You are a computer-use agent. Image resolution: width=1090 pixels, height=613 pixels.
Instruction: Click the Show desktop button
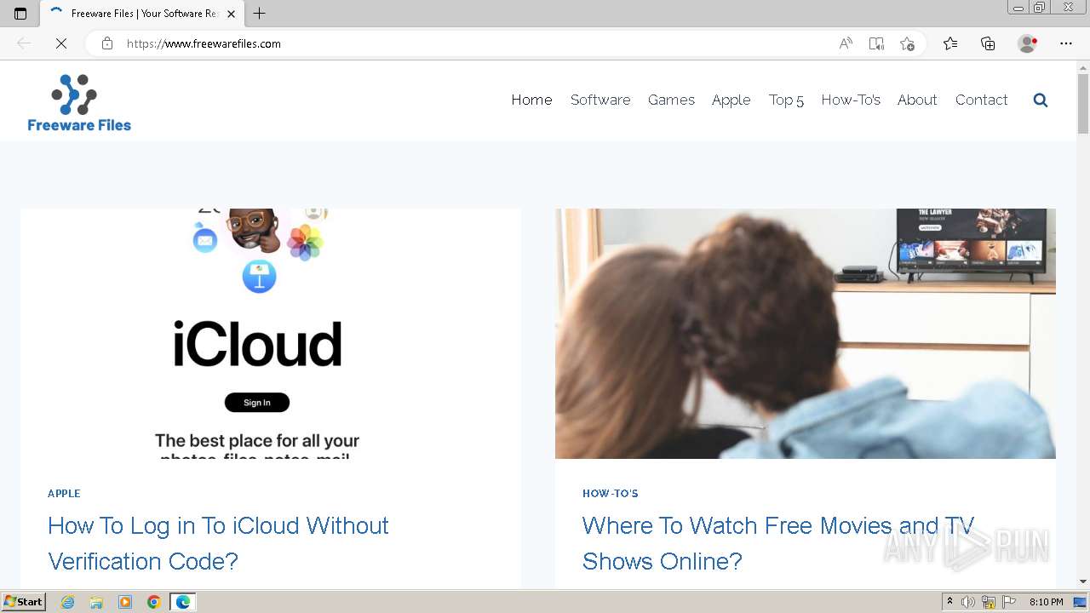(1081, 602)
